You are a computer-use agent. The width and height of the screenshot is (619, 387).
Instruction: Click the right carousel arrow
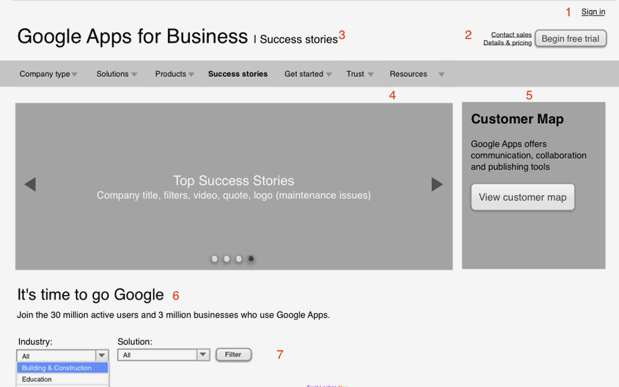(x=438, y=184)
